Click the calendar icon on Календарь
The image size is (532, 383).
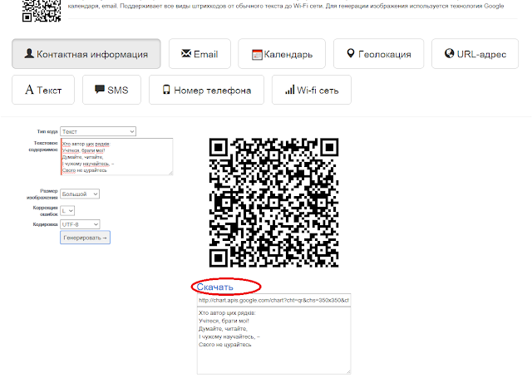[x=257, y=55]
